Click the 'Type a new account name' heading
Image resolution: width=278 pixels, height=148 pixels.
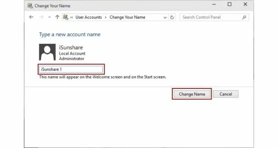(x=69, y=34)
